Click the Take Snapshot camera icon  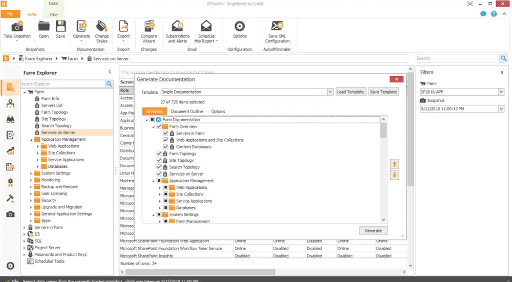click(x=17, y=27)
